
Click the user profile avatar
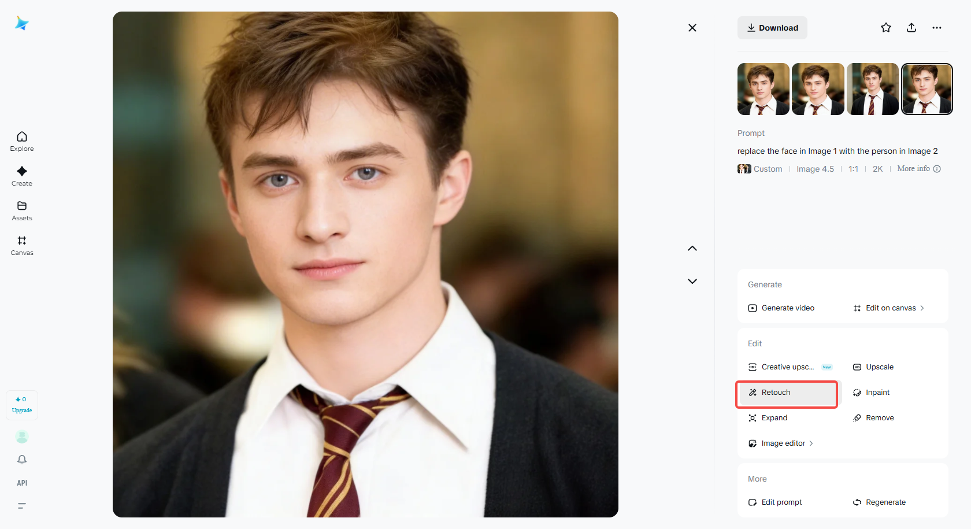click(22, 436)
